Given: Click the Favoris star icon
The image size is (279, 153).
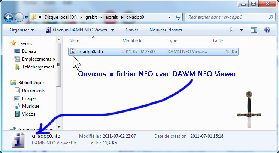Looking at the screenshot, I should click(x=13, y=43).
